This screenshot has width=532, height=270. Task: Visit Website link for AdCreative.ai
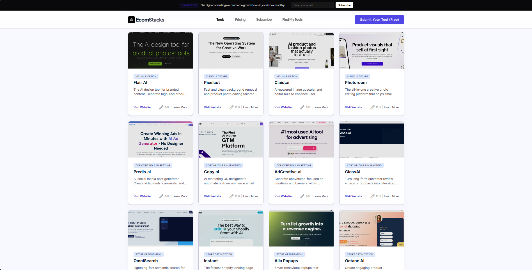(x=283, y=196)
